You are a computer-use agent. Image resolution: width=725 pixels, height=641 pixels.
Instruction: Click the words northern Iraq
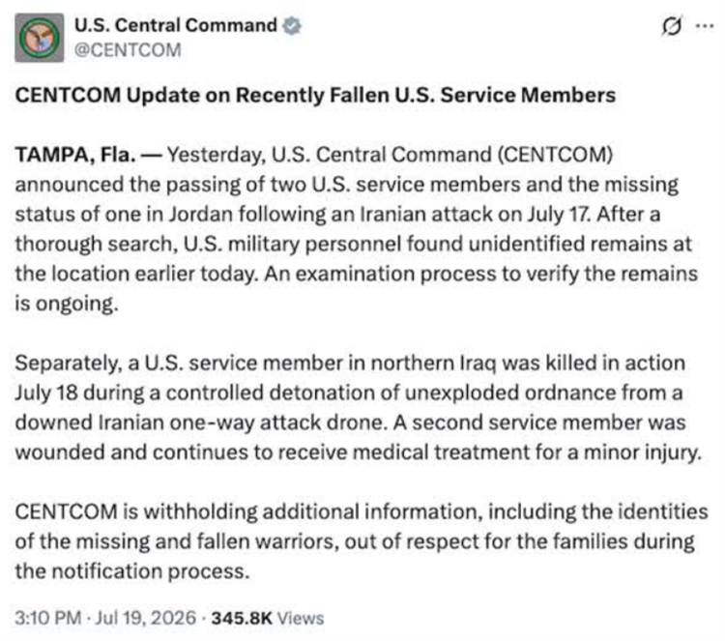(434, 364)
